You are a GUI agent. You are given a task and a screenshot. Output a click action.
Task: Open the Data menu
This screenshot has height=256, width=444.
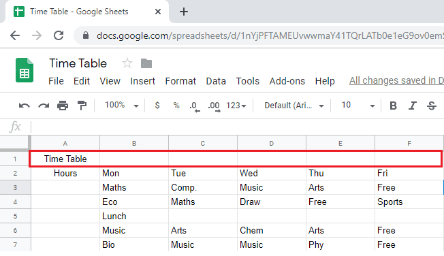point(216,81)
